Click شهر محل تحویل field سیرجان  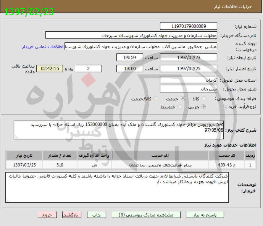[x=189, y=89]
